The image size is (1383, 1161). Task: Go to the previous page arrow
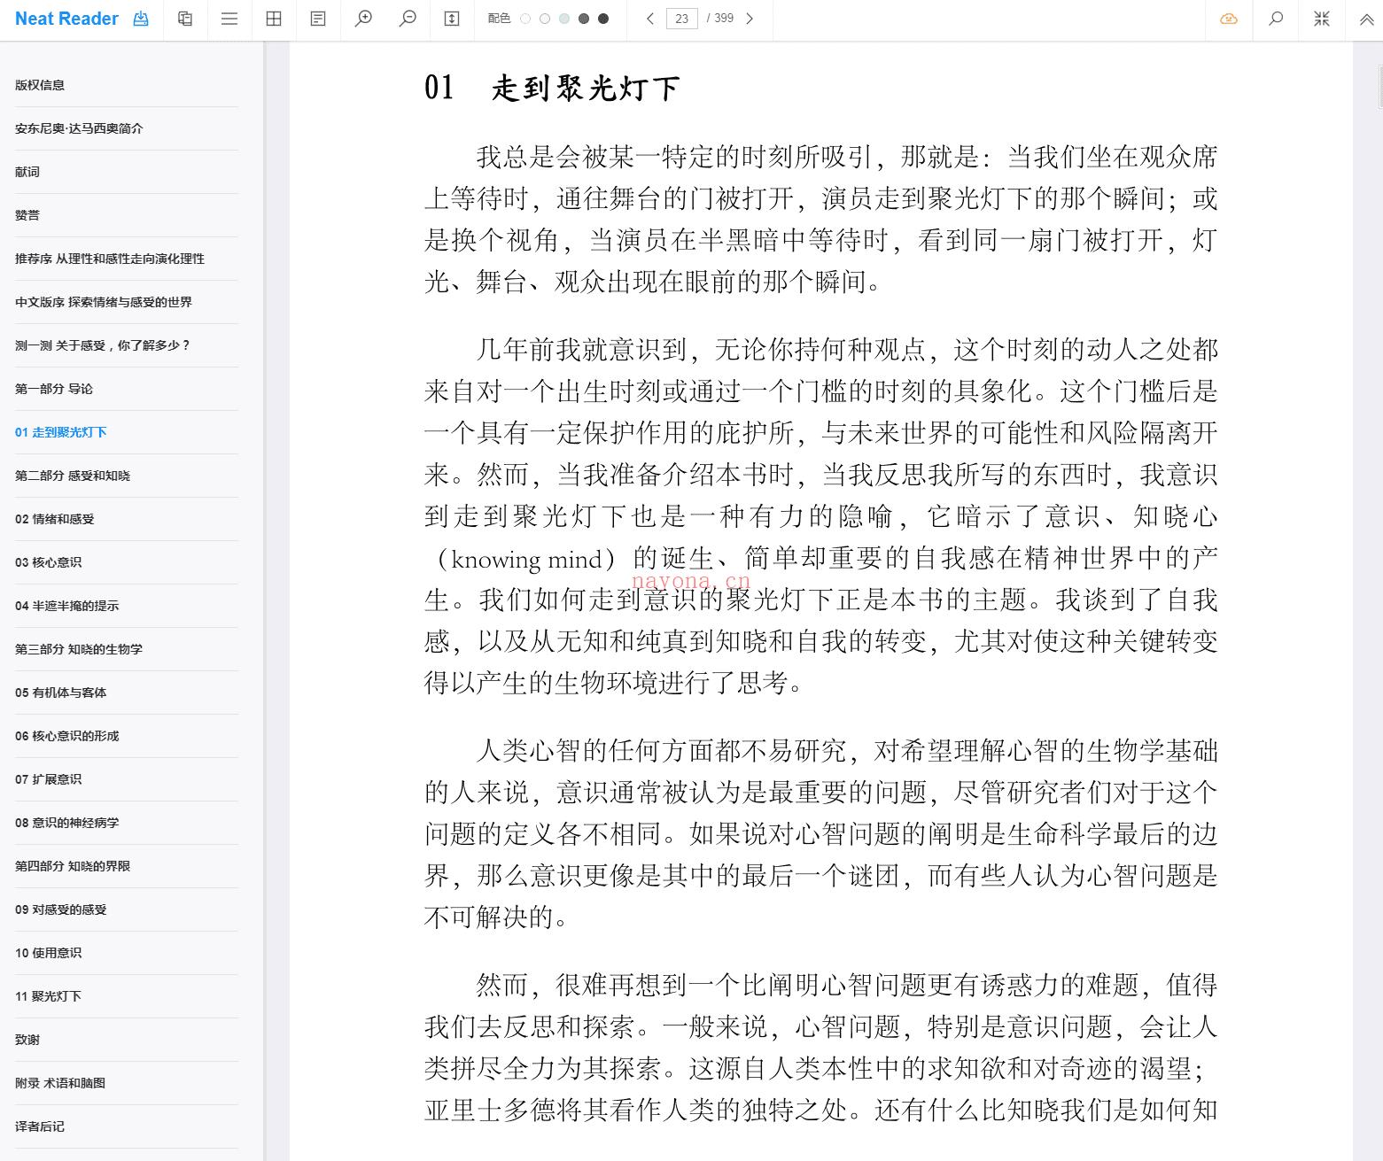point(650,19)
